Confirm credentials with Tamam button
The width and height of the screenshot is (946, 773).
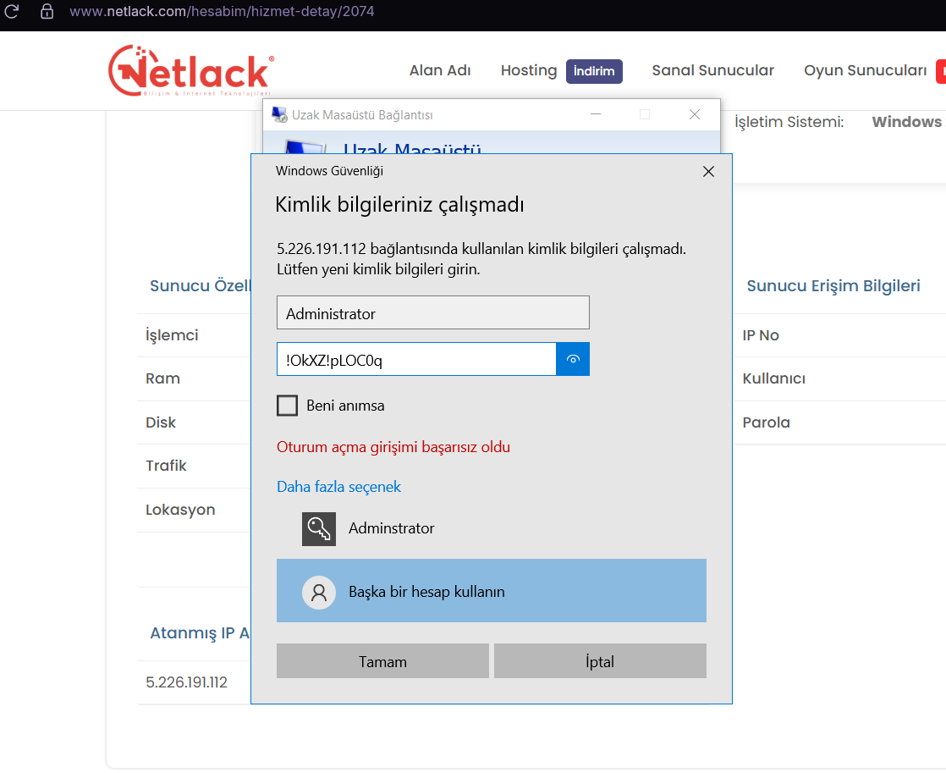(382, 660)
